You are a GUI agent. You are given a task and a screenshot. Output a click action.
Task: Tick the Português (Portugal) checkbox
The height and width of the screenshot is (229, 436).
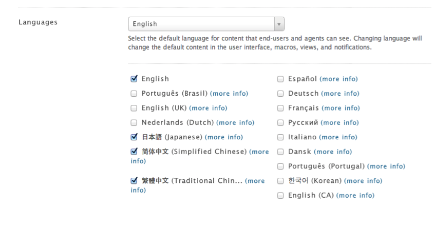[280, 166]
